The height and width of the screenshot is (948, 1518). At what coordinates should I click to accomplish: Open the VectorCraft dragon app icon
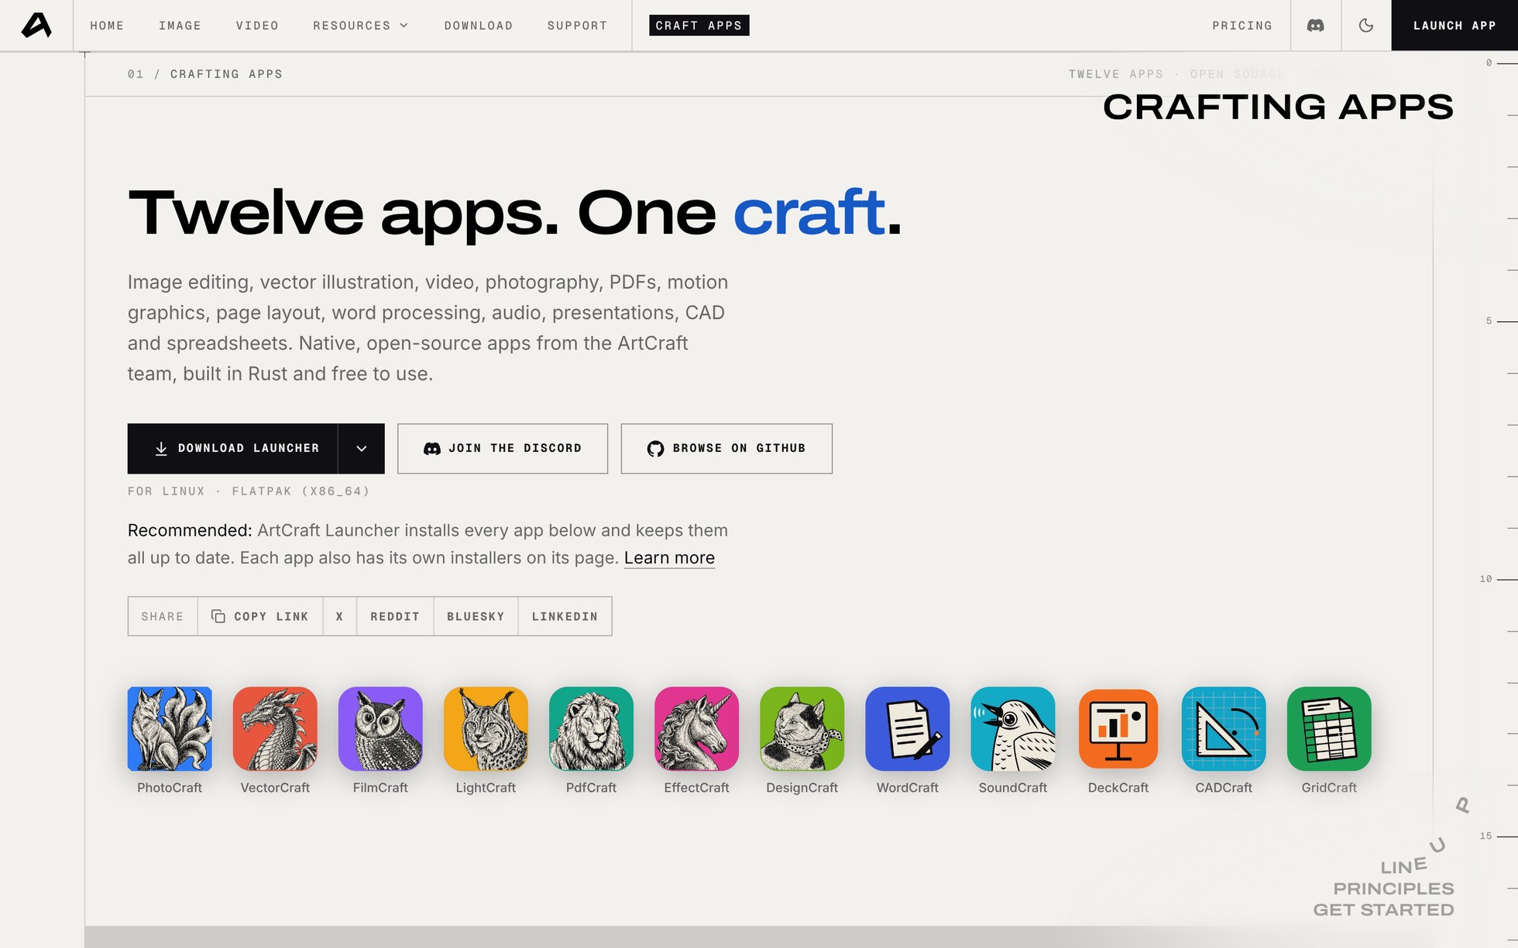[x=275, y=728]
